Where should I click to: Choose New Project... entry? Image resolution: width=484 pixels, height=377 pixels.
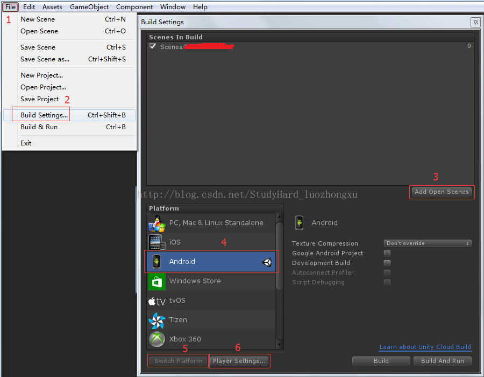click(x=69, y=75)
